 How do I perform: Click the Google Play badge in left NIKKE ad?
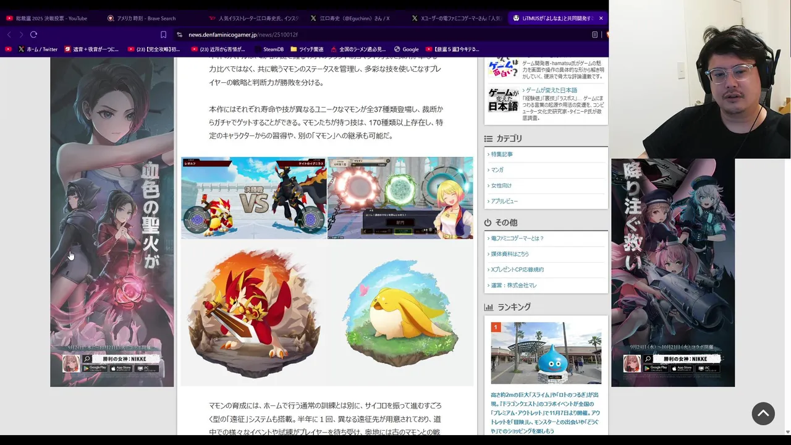point(95,368)
